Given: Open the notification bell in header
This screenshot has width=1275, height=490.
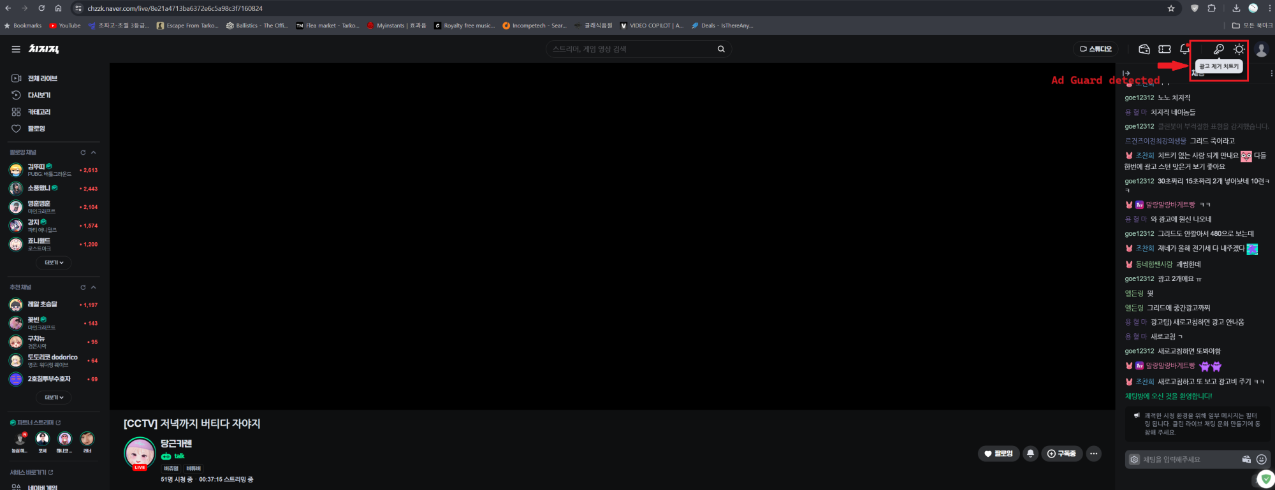Looking at the screenshot, I should click(1184, 49).
